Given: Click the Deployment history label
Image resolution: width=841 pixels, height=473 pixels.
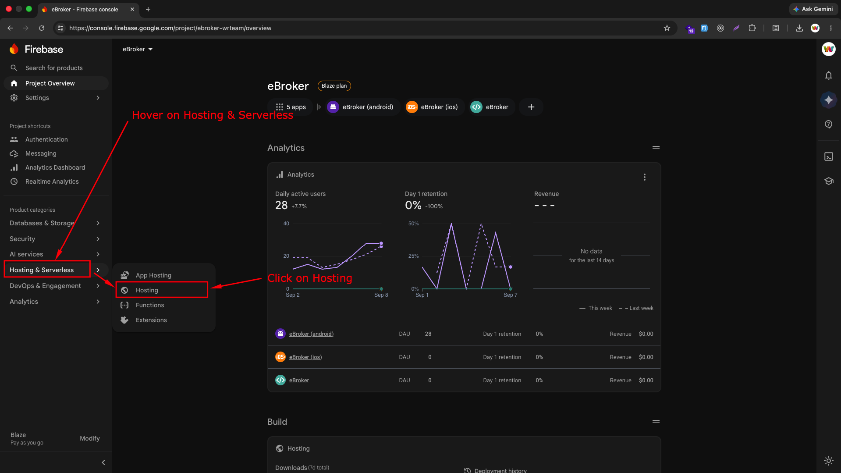Looking at the screenshot, I should click(x=500, y=470).
